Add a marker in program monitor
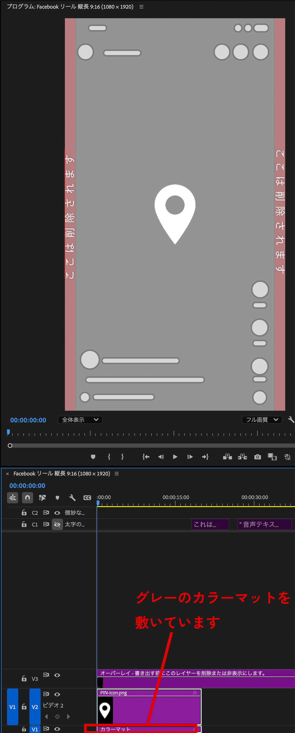295x733 pixels. click(x=93, y=457)
